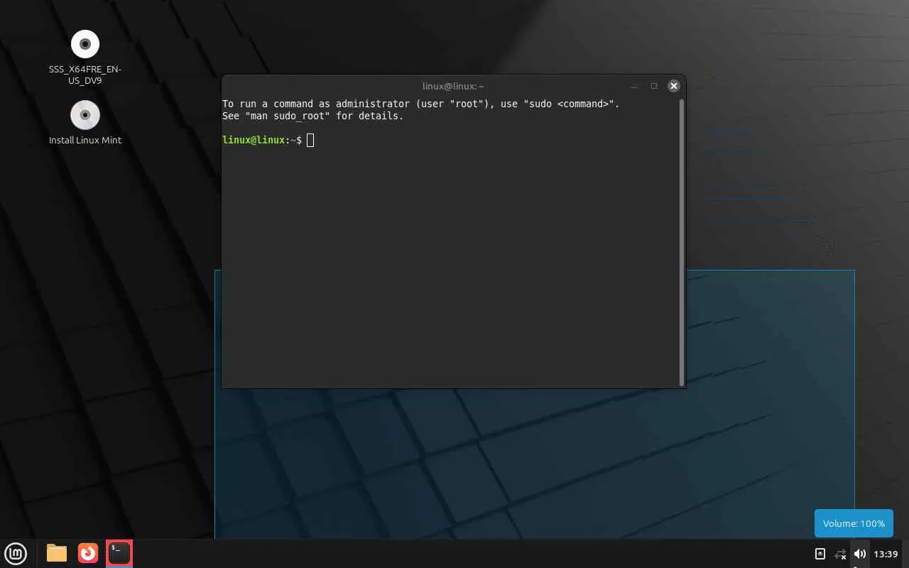Click the "To run a command as administrator" line
Image resolution: width=909 pixels, height=568 pixels.
coord(421,104)
